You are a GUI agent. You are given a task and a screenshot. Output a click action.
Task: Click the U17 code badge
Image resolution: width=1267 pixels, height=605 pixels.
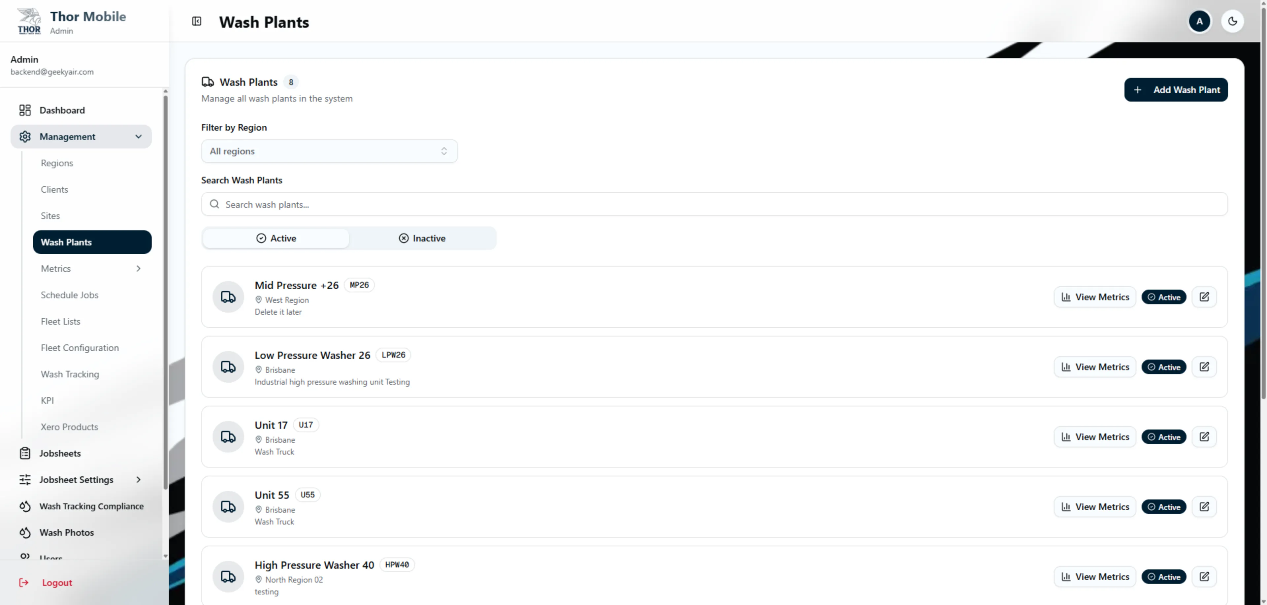tap(306, 425)
